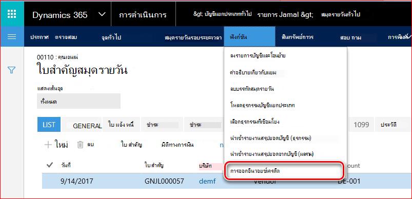The height and width of the screenshot is (199, 412).
Task: Click จุลทั่วไป in action bar
Action: [111, 37]
